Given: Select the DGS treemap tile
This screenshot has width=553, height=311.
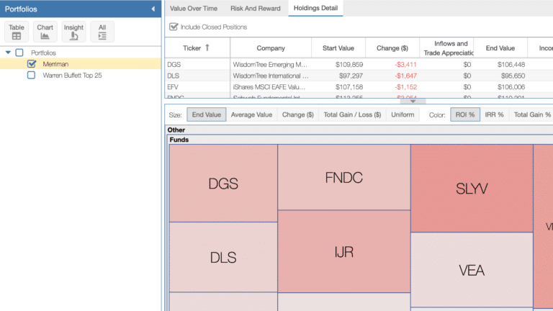Looking at the screenshot, I should 223,184.
